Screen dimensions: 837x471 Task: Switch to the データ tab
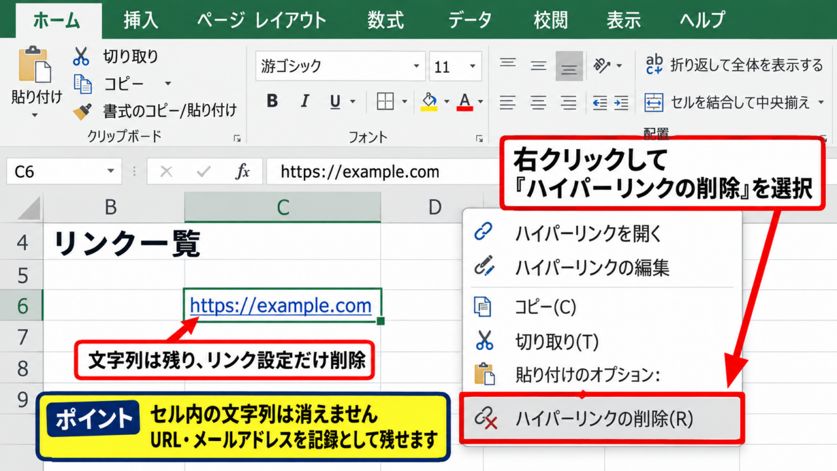[x=470, y=20]
